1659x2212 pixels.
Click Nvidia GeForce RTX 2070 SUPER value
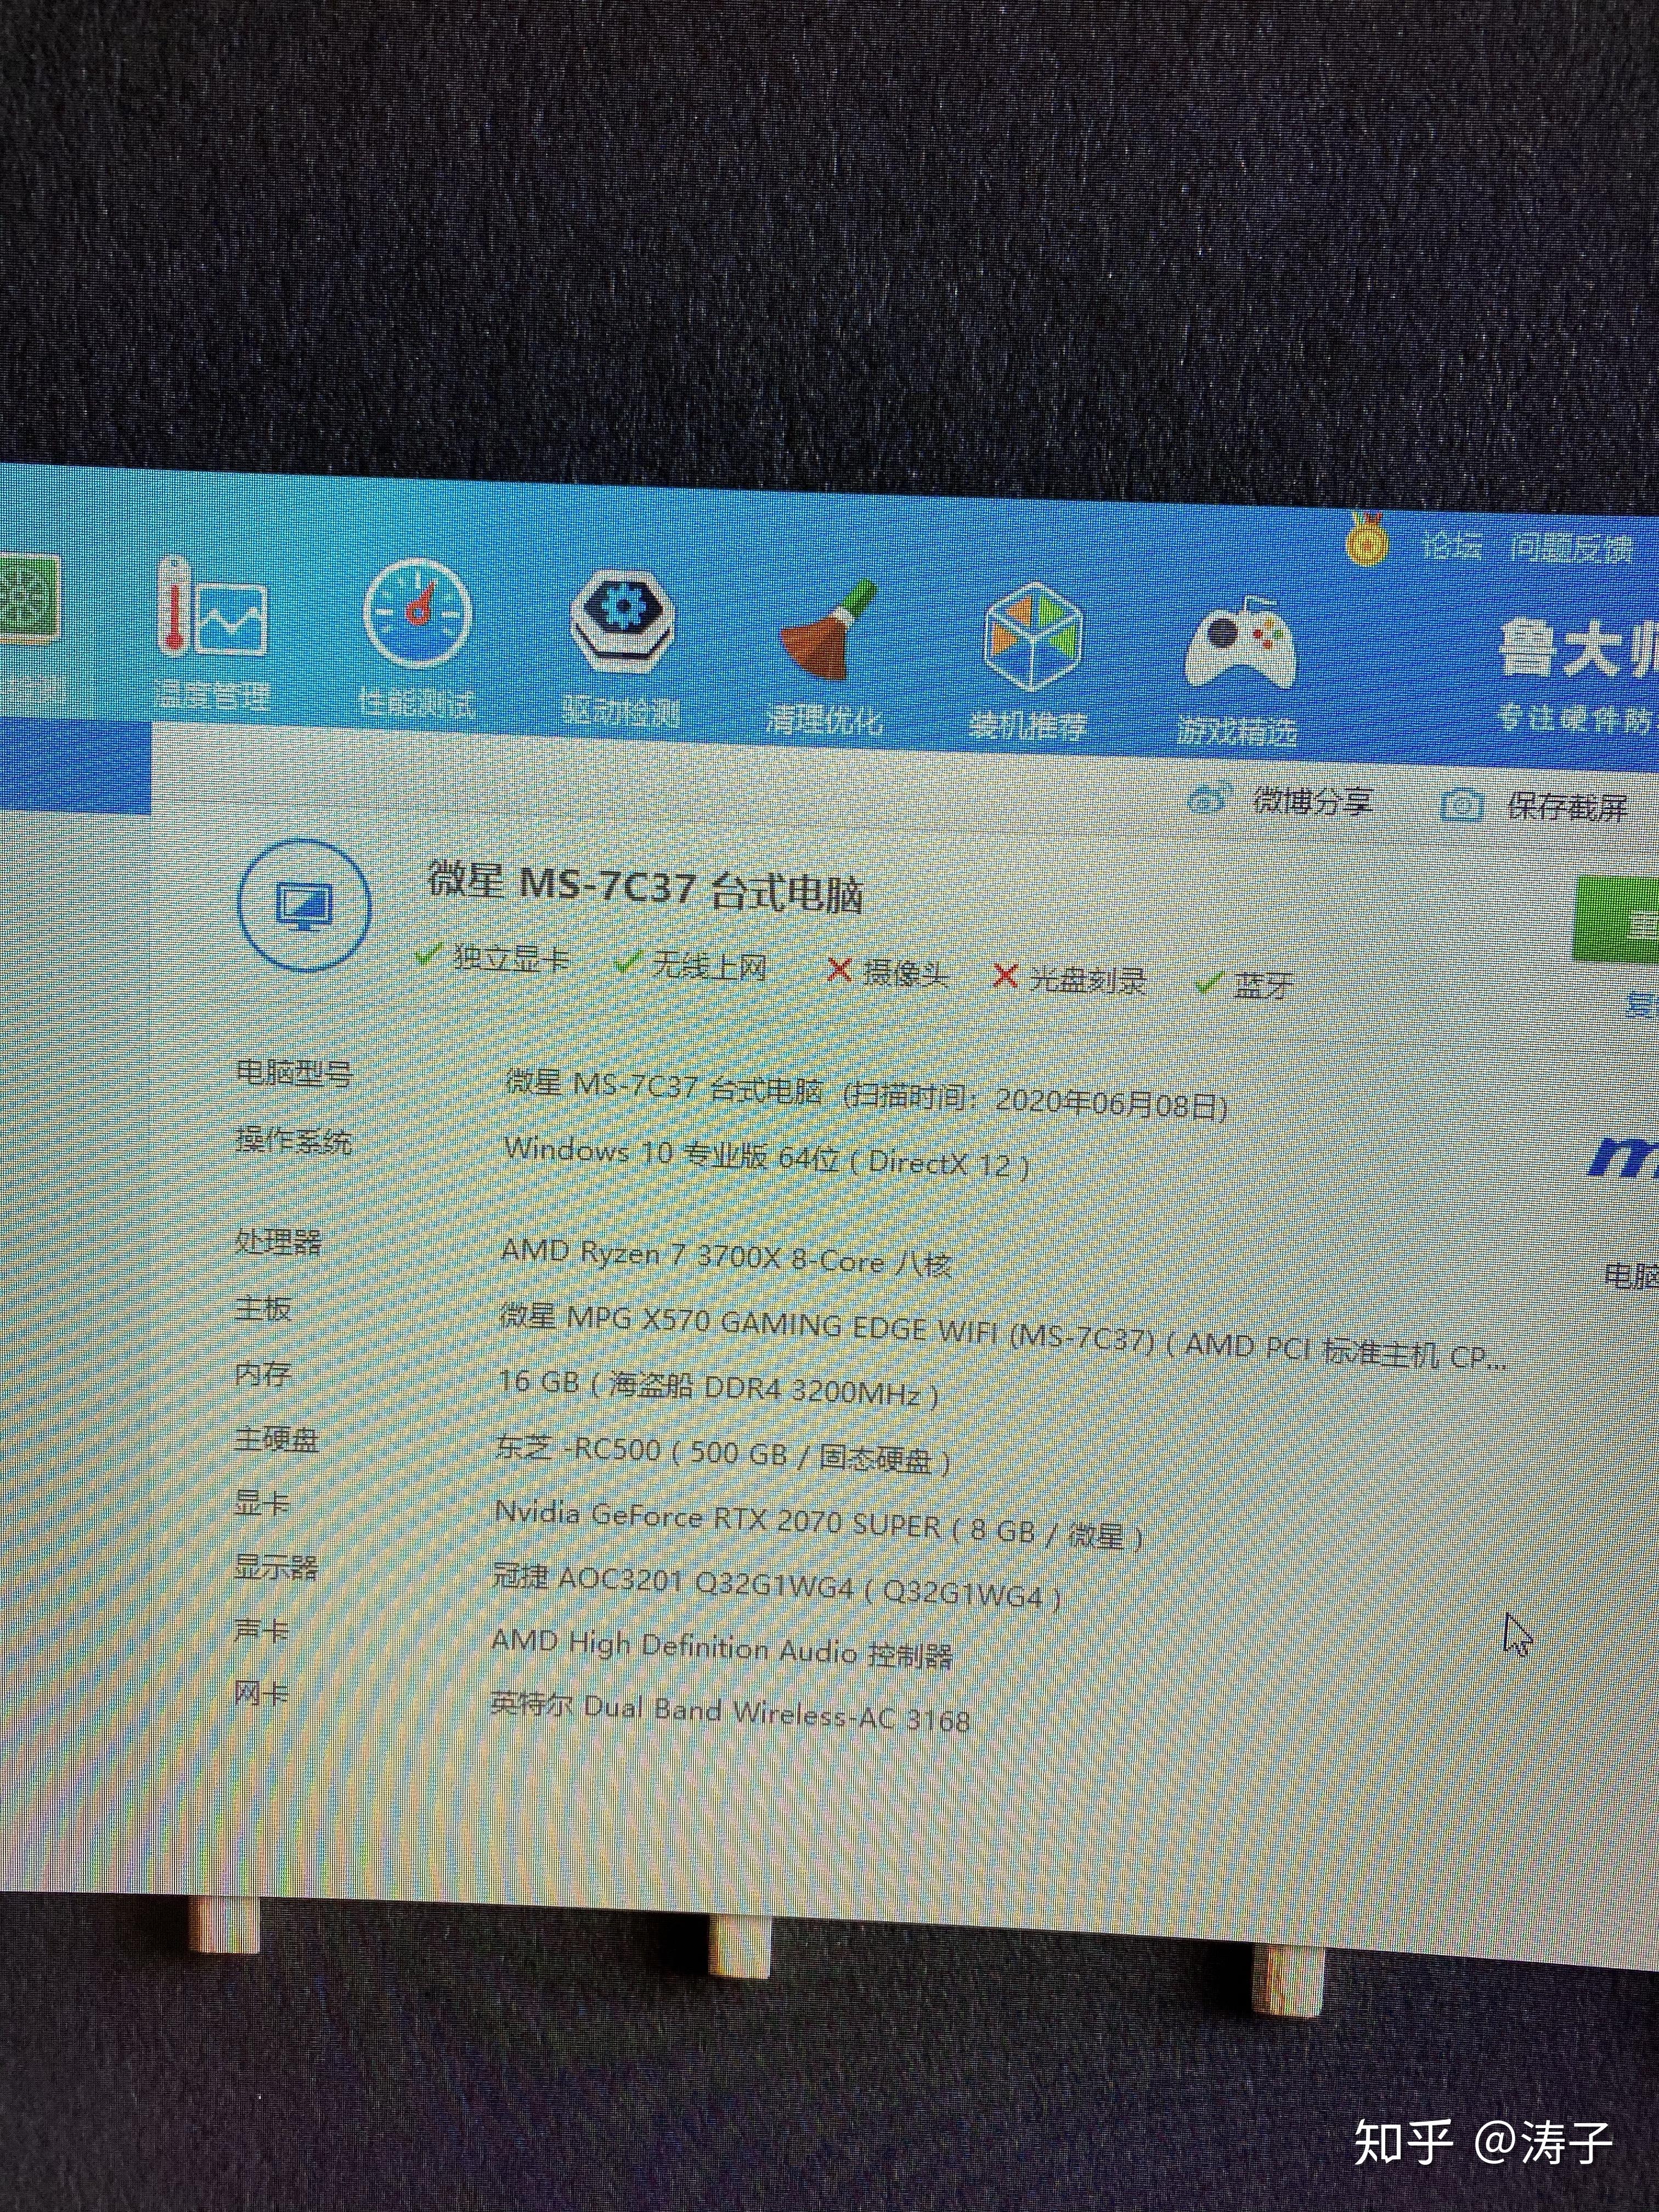click(818, 1524)
